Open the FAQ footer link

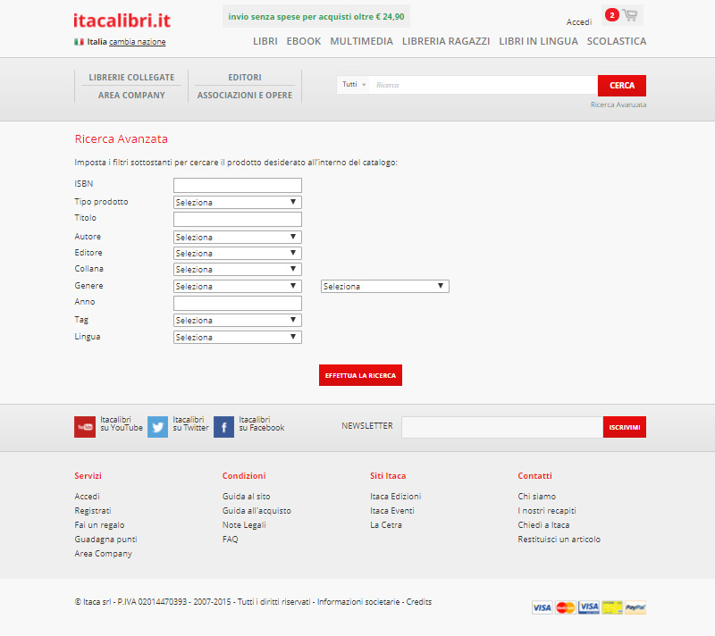pos(231,539)
